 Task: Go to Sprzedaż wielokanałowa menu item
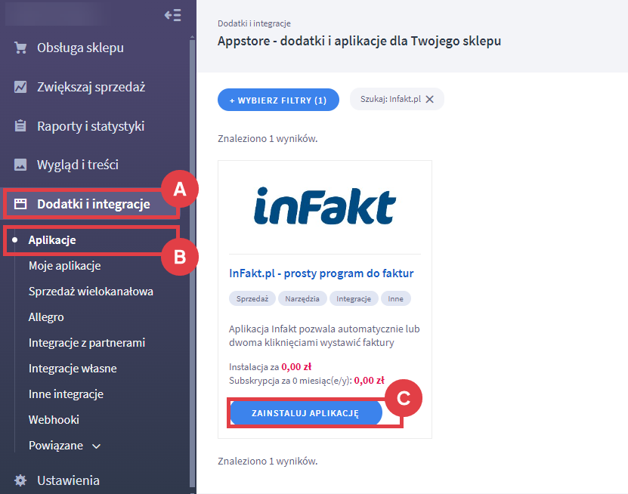[x=91, y=292]
